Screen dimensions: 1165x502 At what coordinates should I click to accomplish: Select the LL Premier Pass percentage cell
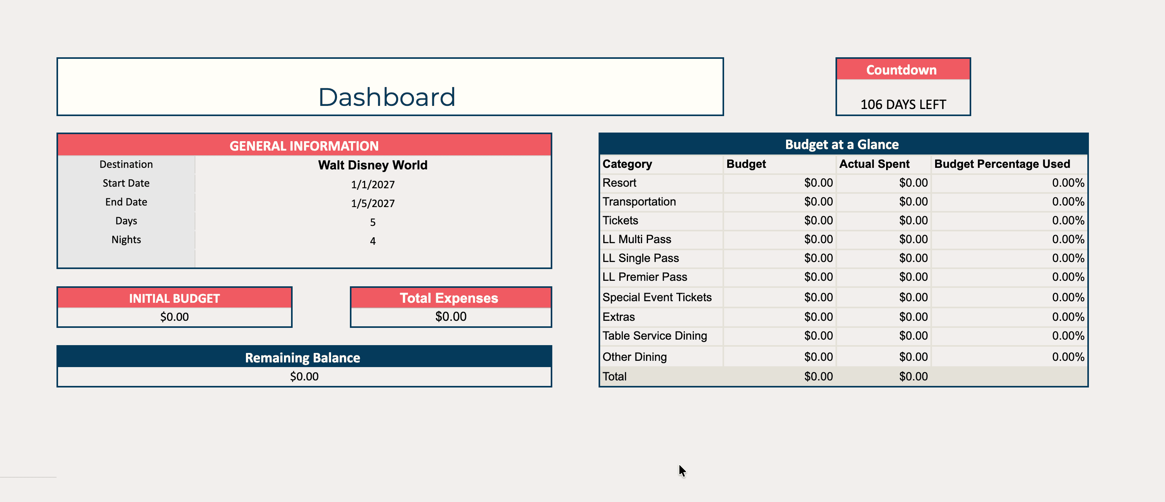tap(1009, 277)
